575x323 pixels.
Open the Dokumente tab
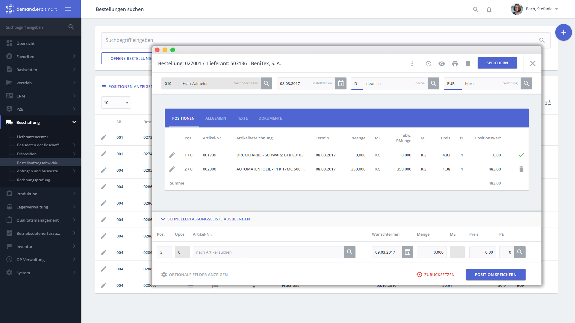[x=270, y=118]
